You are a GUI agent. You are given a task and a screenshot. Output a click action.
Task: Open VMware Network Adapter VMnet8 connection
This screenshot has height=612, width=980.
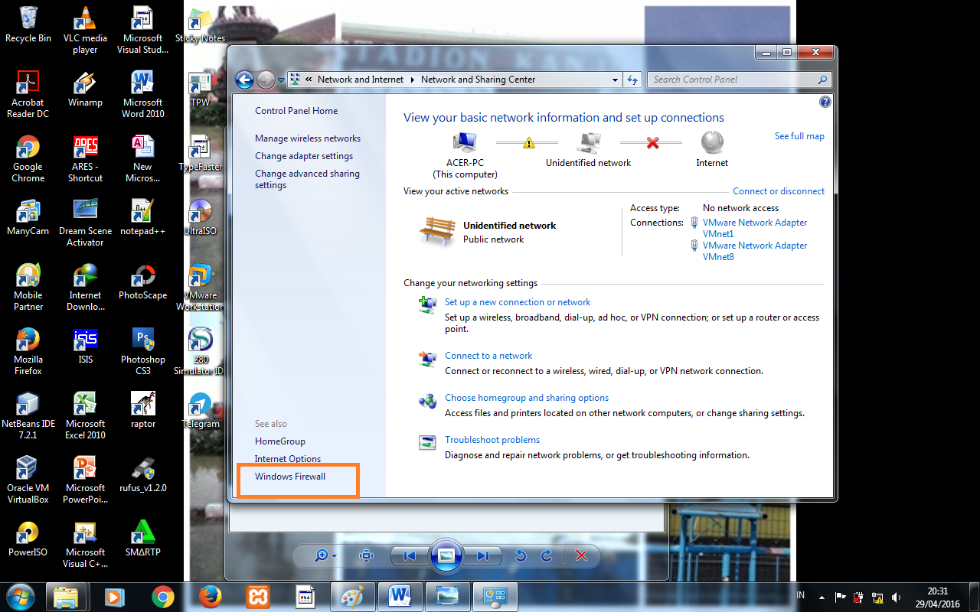click(755, 251)
